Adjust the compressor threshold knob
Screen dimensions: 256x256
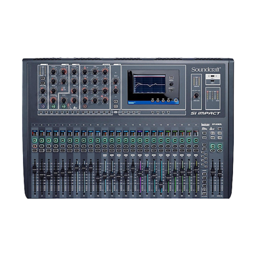coord(74,100)
